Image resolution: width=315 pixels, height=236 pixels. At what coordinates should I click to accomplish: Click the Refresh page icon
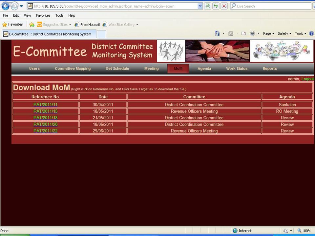[x=216, y=6]
